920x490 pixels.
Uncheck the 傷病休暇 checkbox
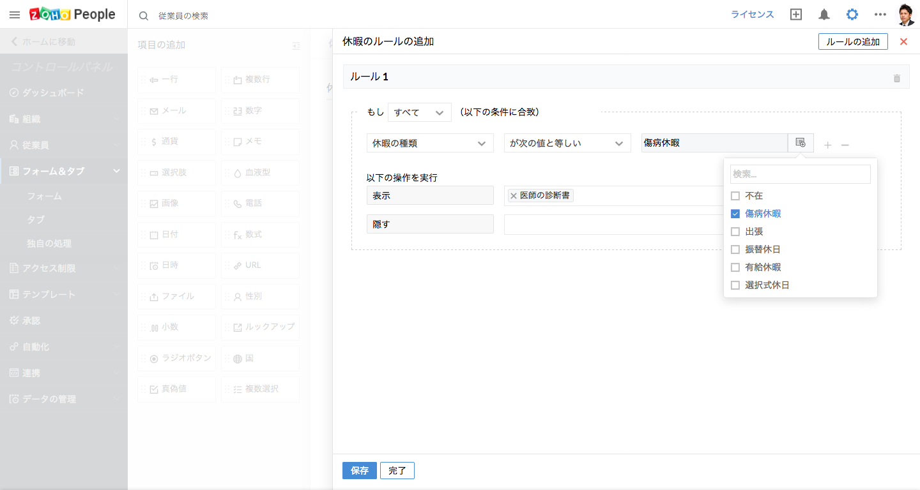(x=735, y=214)
